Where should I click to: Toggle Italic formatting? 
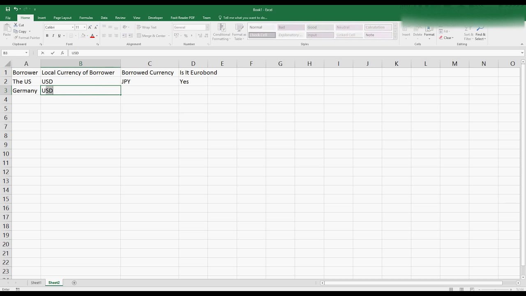click(x=53, y=36)
